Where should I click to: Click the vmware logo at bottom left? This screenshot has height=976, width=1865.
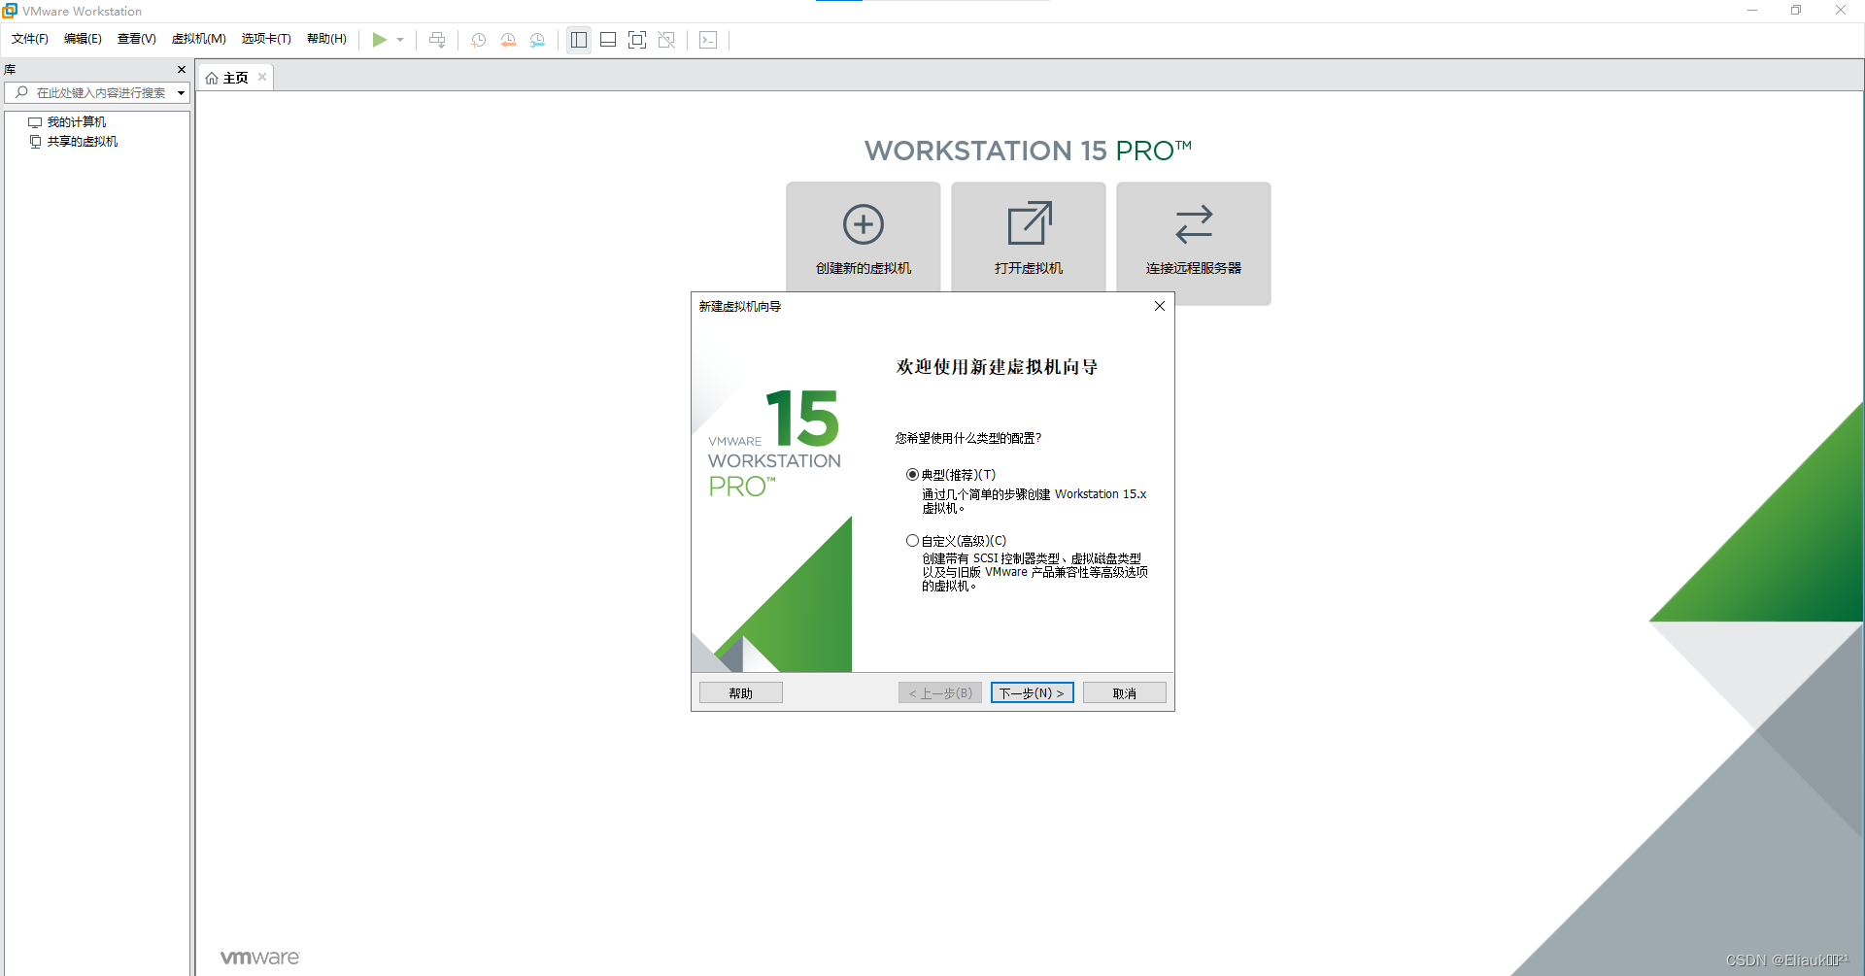pyautogui.click(x=259, y=958)
